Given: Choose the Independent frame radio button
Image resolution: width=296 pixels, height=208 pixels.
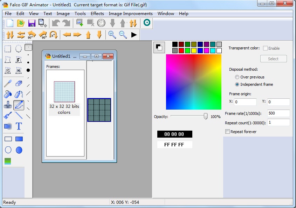Looking at the screenshot, I should click(x=237, y=84).
